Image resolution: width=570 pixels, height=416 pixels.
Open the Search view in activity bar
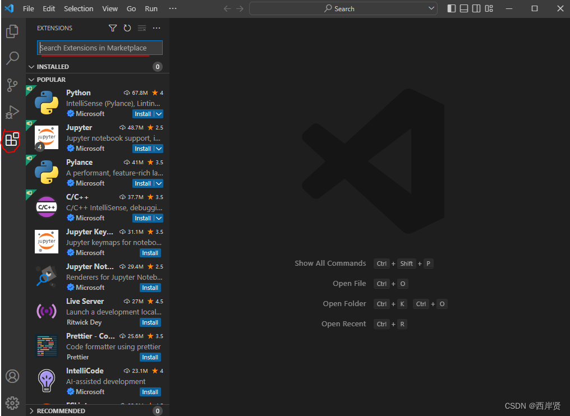(12, 58)
